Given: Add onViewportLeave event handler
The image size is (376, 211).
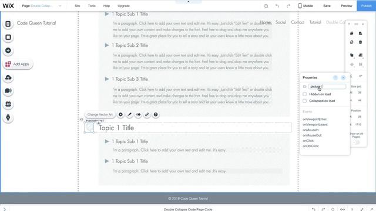Looking at the screenshot, I should pyautogui.click(x=315, y=125).
